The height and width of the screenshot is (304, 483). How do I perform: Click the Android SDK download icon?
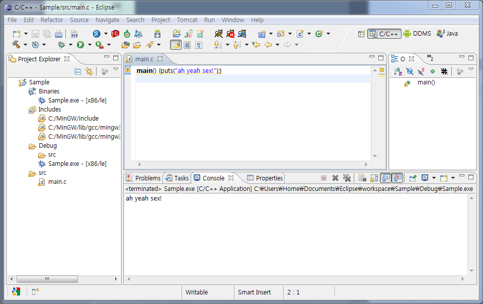click(157, 34)
